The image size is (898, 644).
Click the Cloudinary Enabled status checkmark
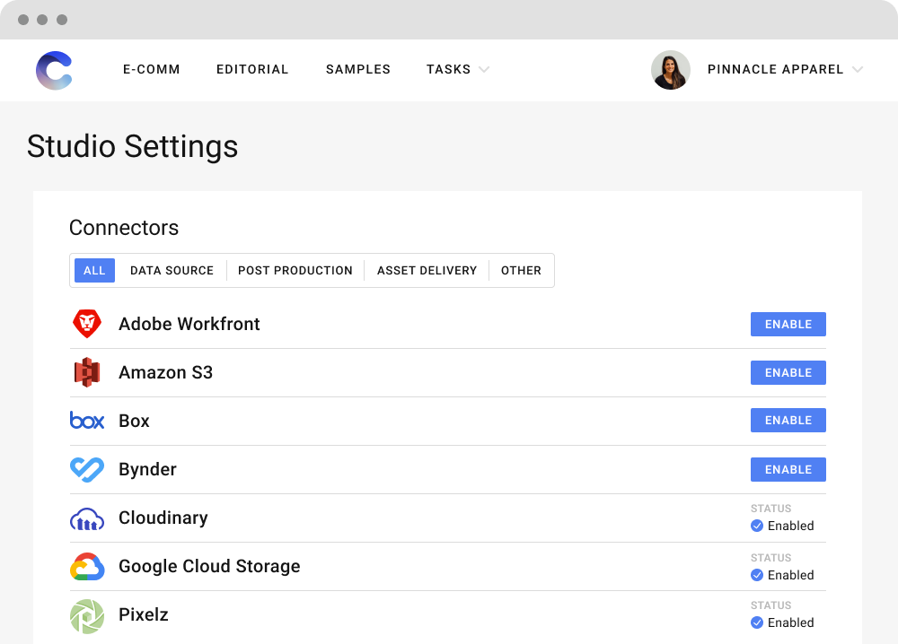click(x=757, y=527)
